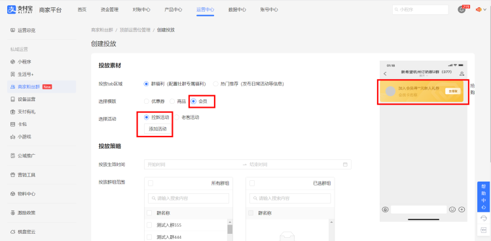
Task: Click the 小游戏 game icon
Action: (12, 137)
